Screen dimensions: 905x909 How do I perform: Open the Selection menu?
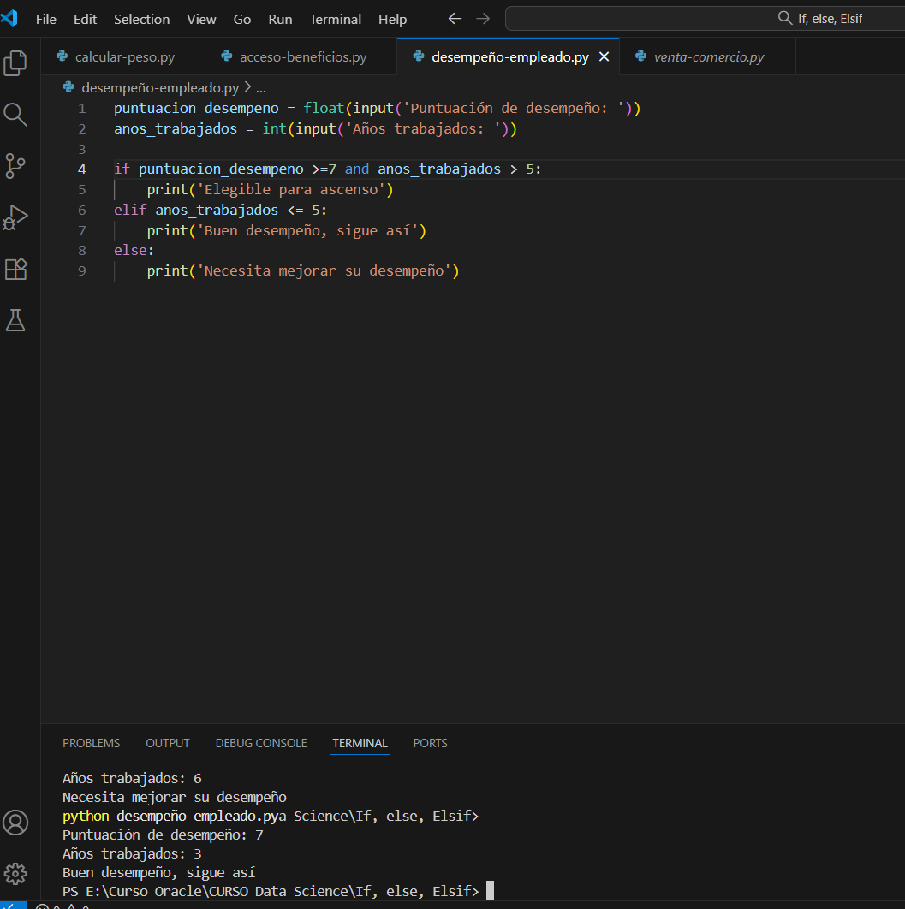click(x=141, y=19)
